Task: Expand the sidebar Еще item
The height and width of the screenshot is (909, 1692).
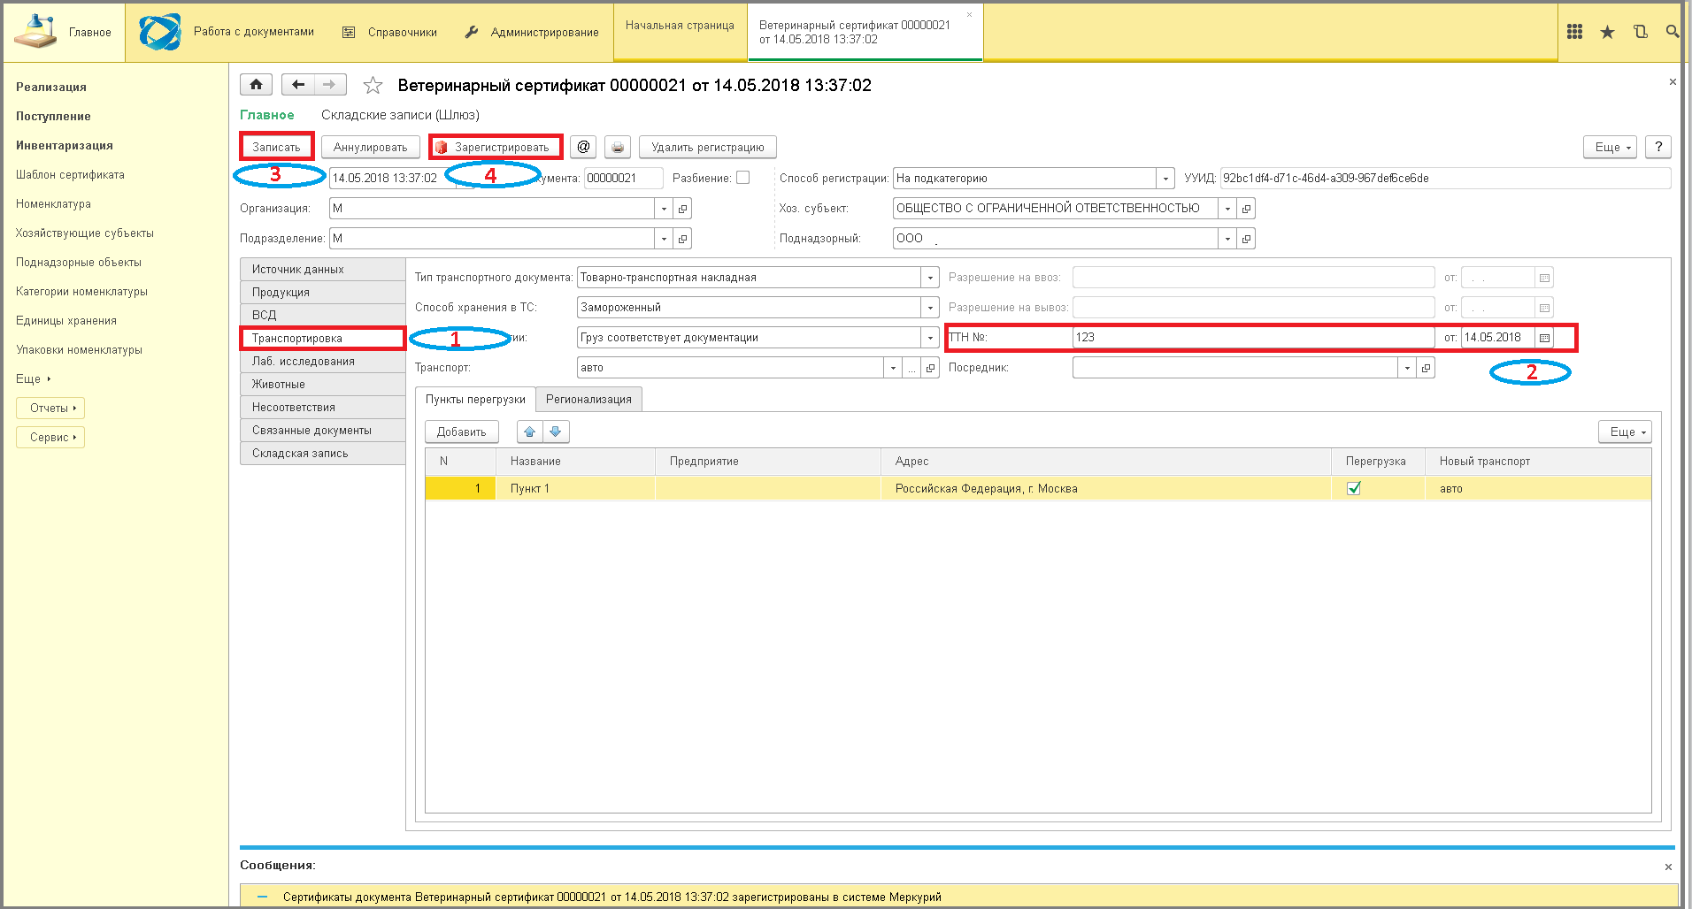Action: (33, 378)
